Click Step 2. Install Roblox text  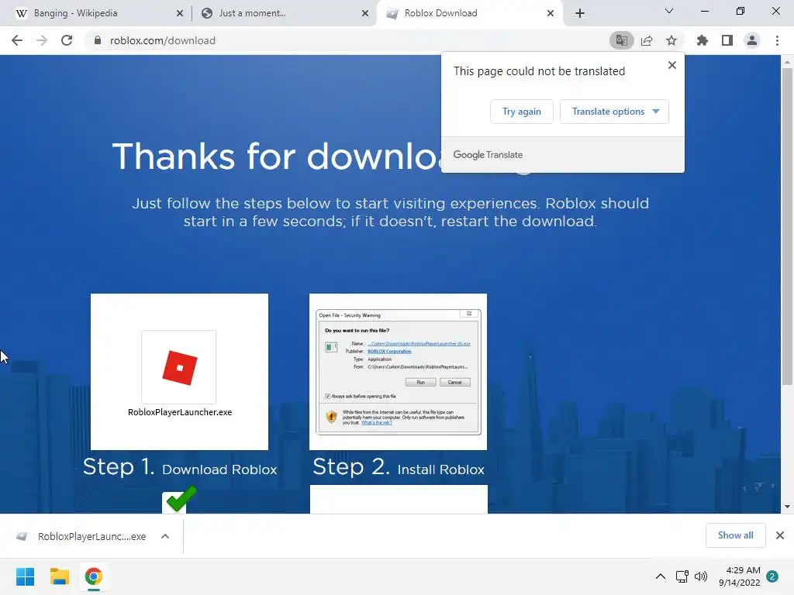[399, 467]
